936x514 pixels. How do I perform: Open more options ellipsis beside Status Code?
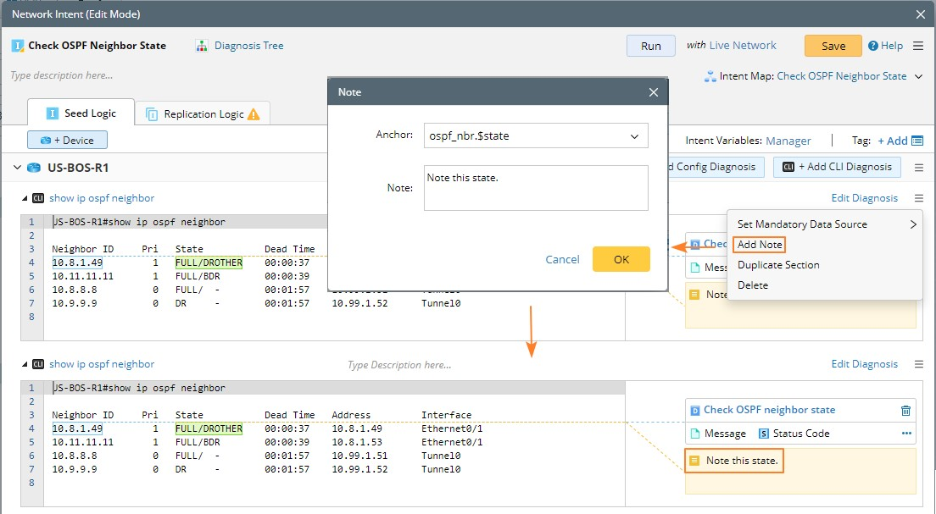tap(906, 434)
